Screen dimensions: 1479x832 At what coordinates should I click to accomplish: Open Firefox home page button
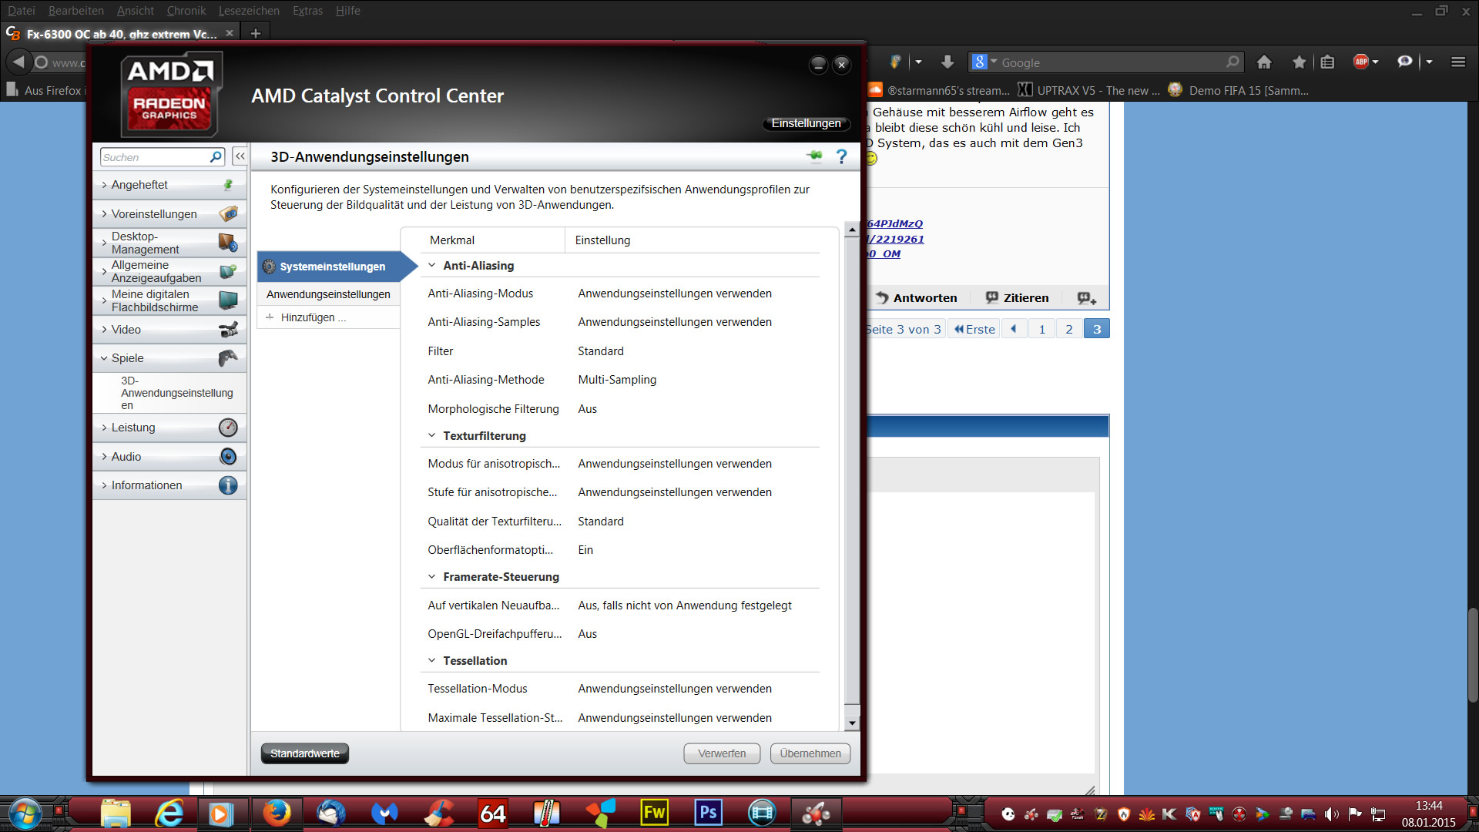pos(1264,62)
